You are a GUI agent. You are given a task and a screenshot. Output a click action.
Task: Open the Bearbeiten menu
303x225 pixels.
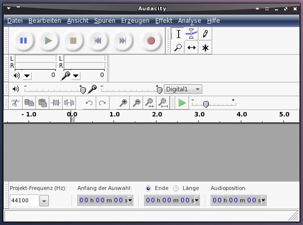(44, 20)
